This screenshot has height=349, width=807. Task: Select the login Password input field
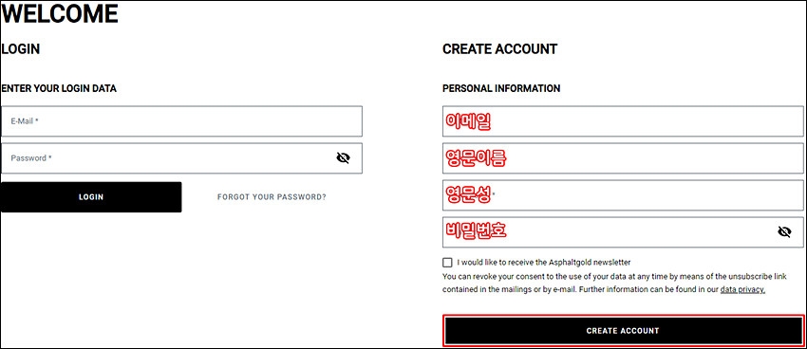tap(181, 157)
